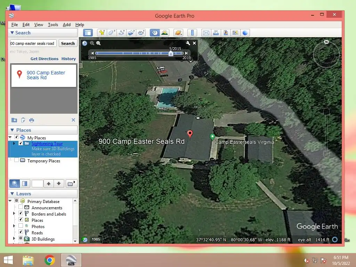
Task: Zoom out the time slider range
Action: pyautogui.click(x=92, y=43)
